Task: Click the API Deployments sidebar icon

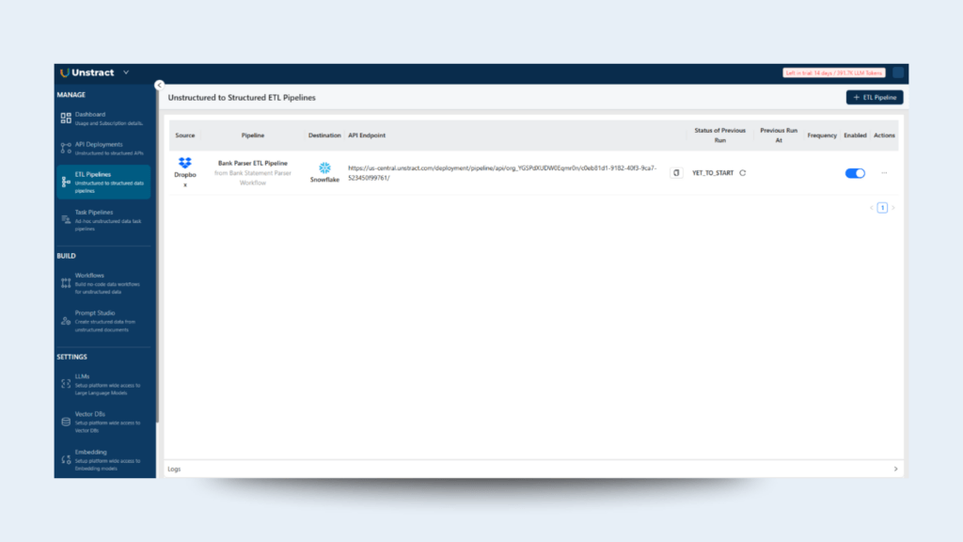Action: pos(66,148)
